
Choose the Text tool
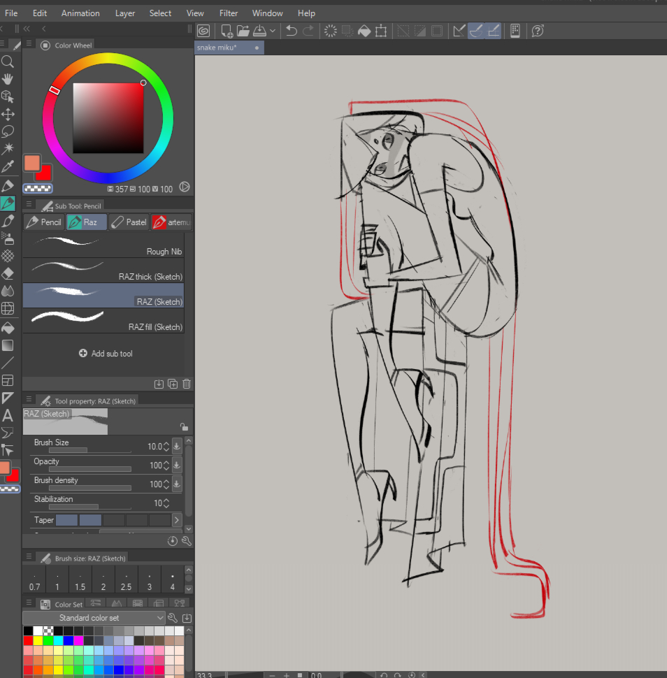8,416
